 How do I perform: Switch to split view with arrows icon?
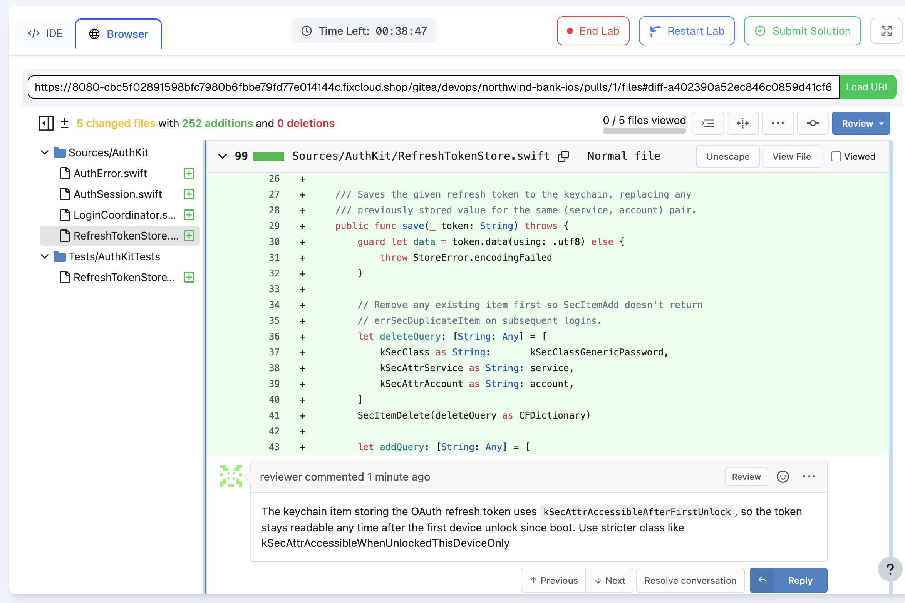(742, 123)
